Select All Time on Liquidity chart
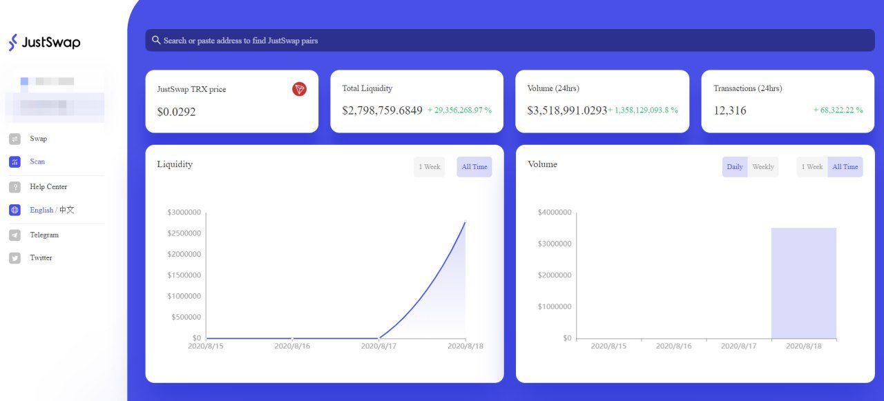The image size is (884, 401). [x=474, y=167]
